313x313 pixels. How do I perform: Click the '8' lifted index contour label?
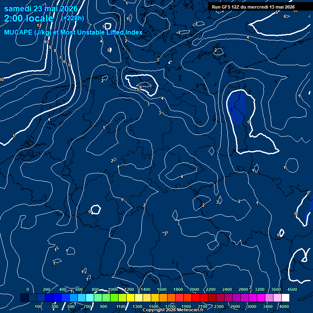[x=55, y=51]
